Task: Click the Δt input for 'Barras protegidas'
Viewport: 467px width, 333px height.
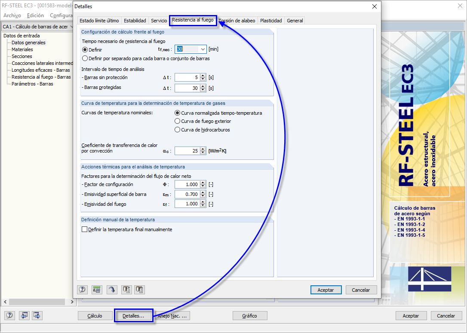Action: pyautogui.click(x=187, y=88)
